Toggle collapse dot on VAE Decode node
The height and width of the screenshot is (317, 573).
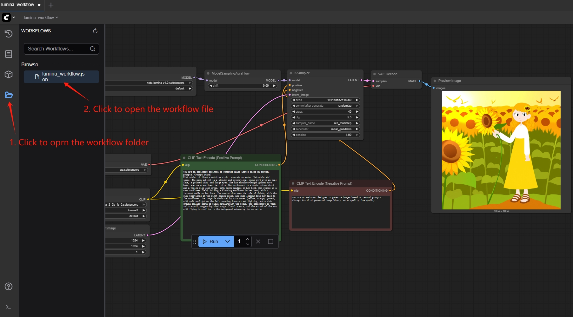coord(375,74)
